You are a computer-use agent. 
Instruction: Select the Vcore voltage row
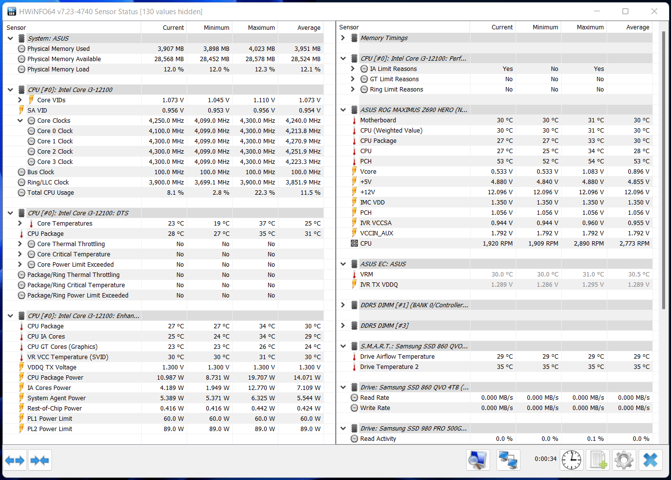pyautogui.click(x=368, y=172)
